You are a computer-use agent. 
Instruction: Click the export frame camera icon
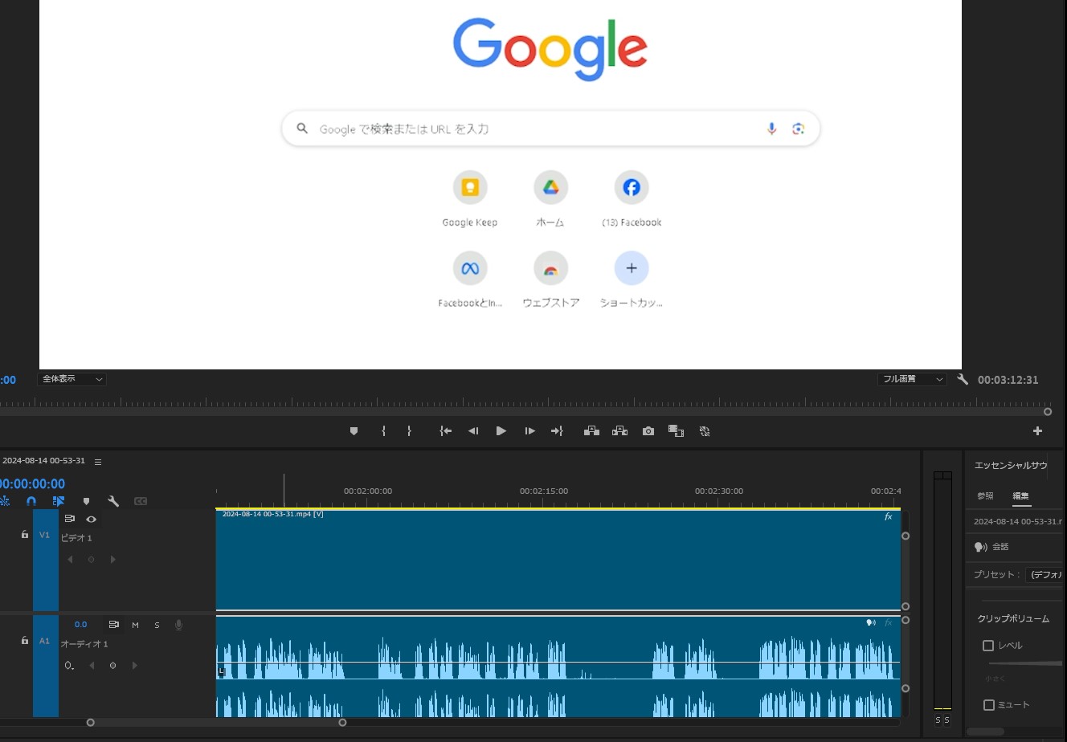click(x=648, y=430)
